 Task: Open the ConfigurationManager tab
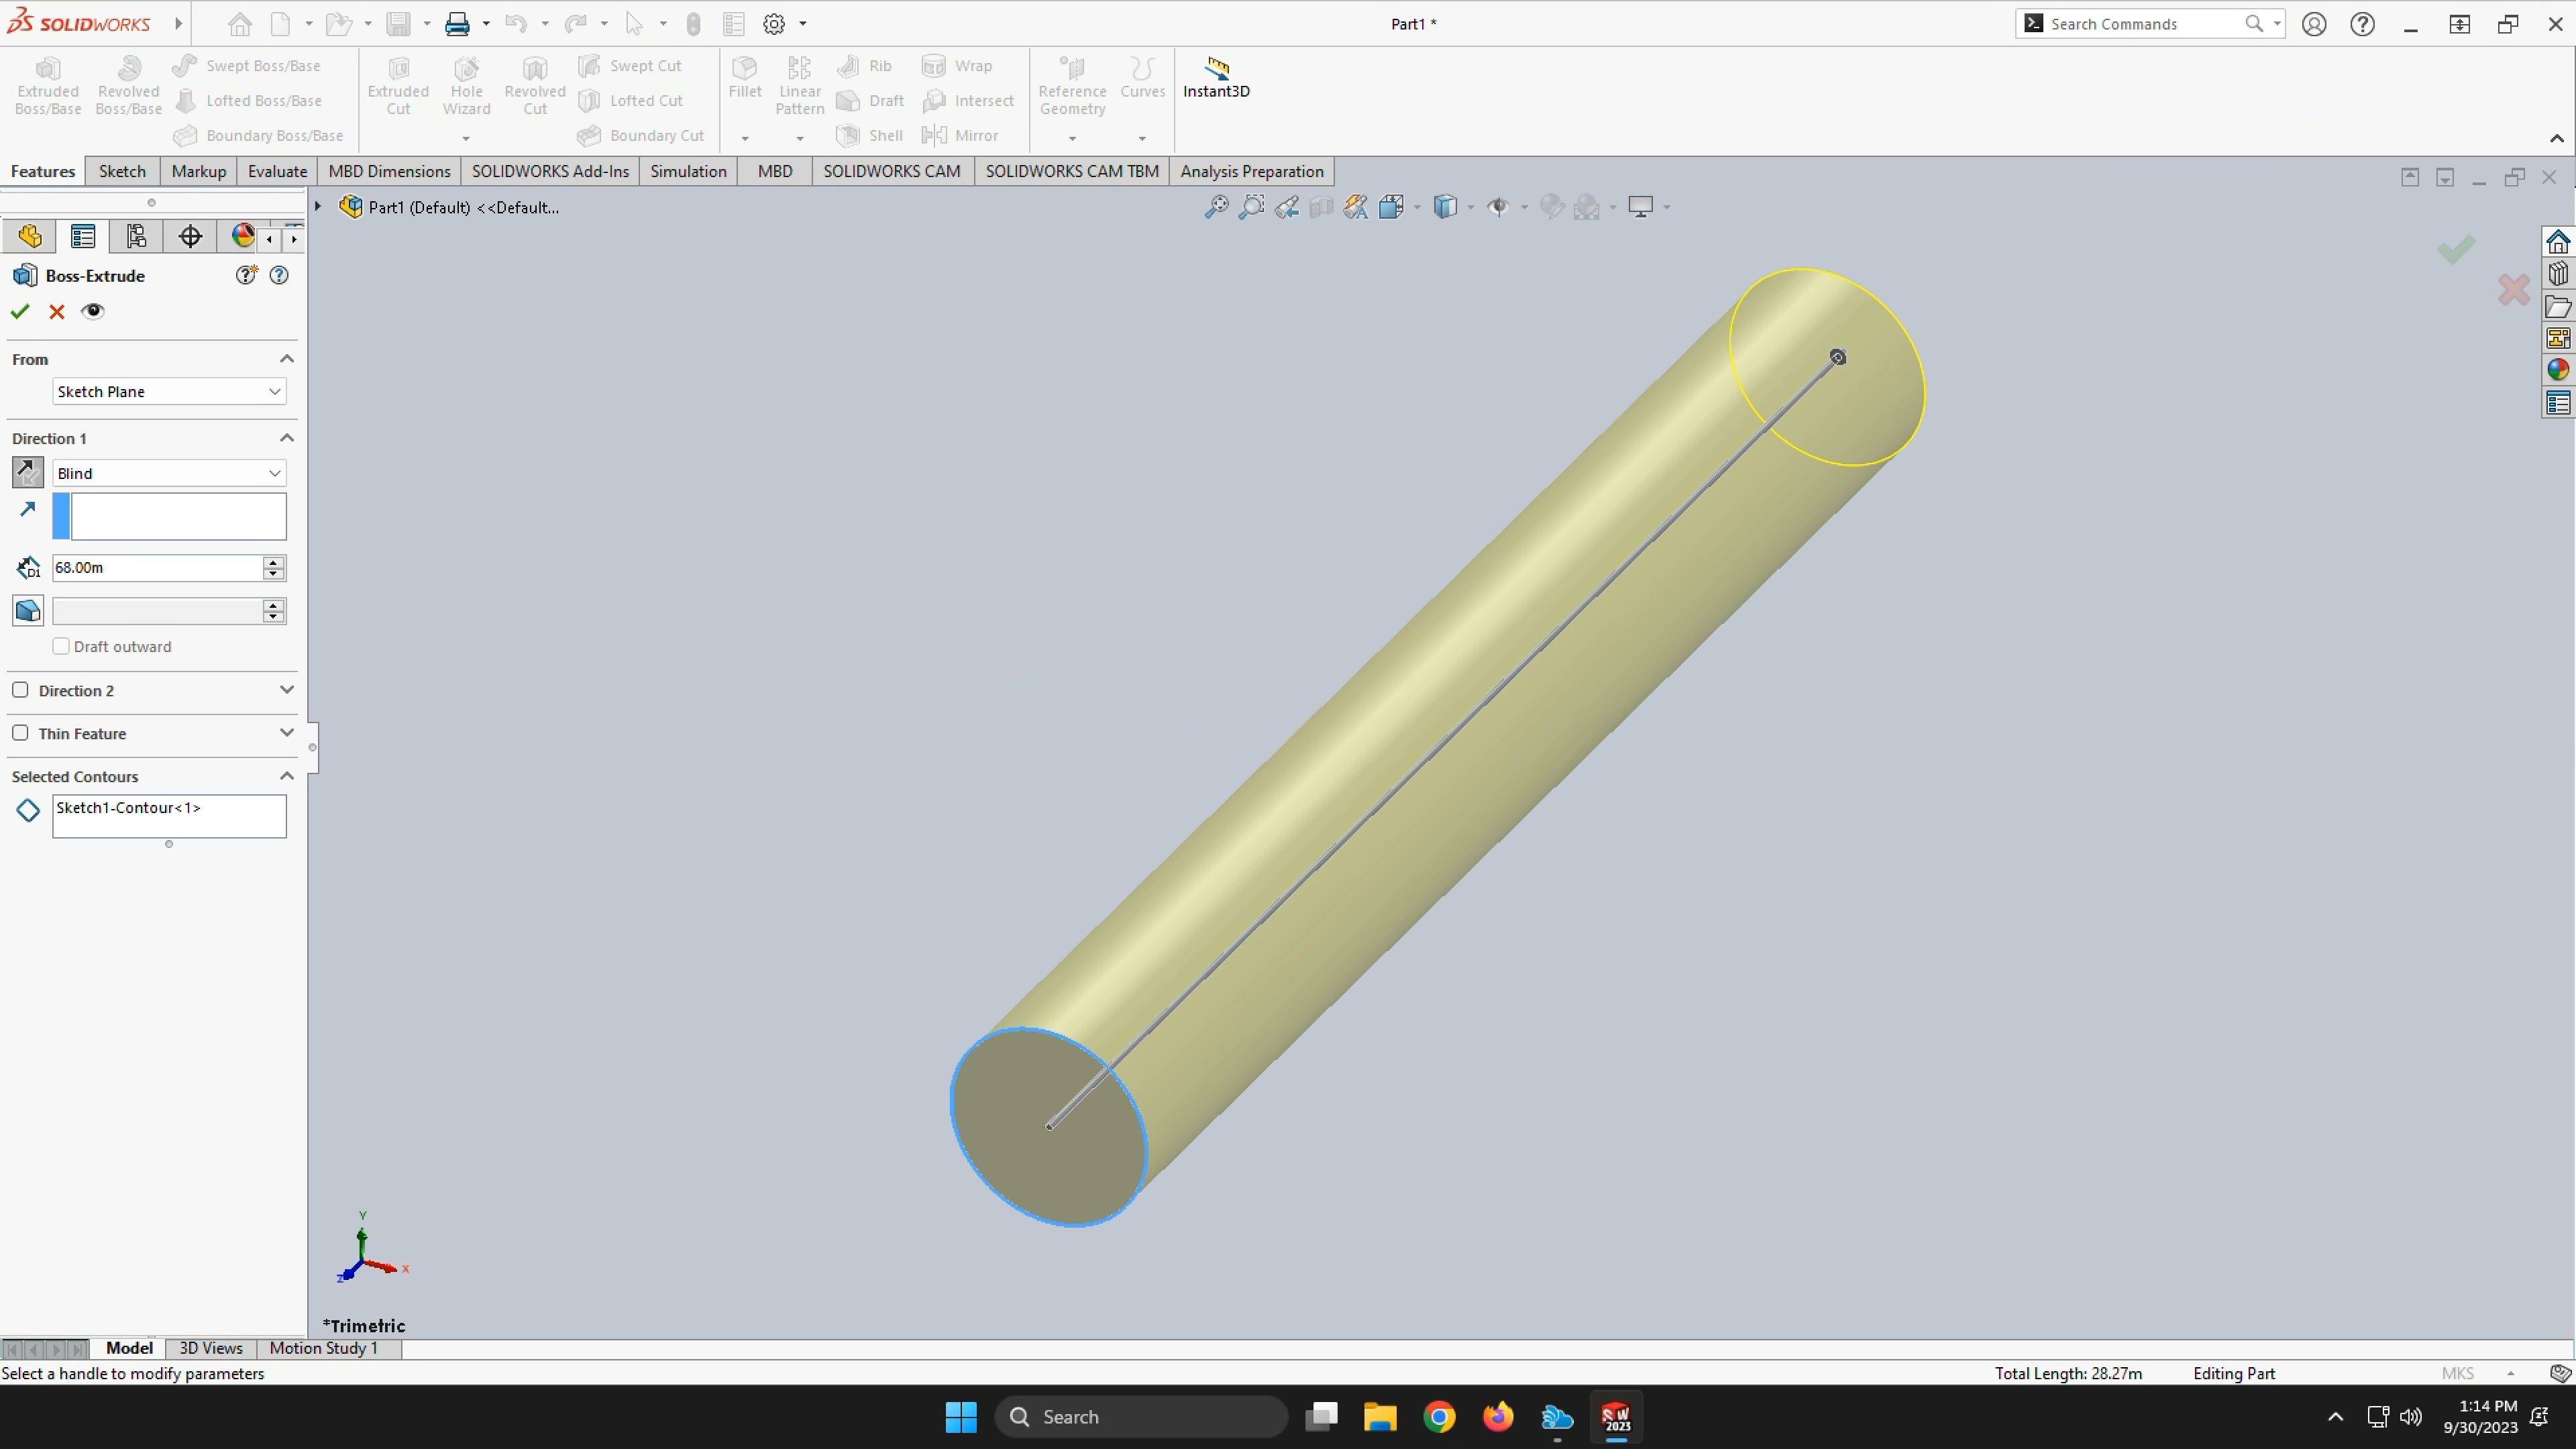pyautogui.click(x=136, y=236)
